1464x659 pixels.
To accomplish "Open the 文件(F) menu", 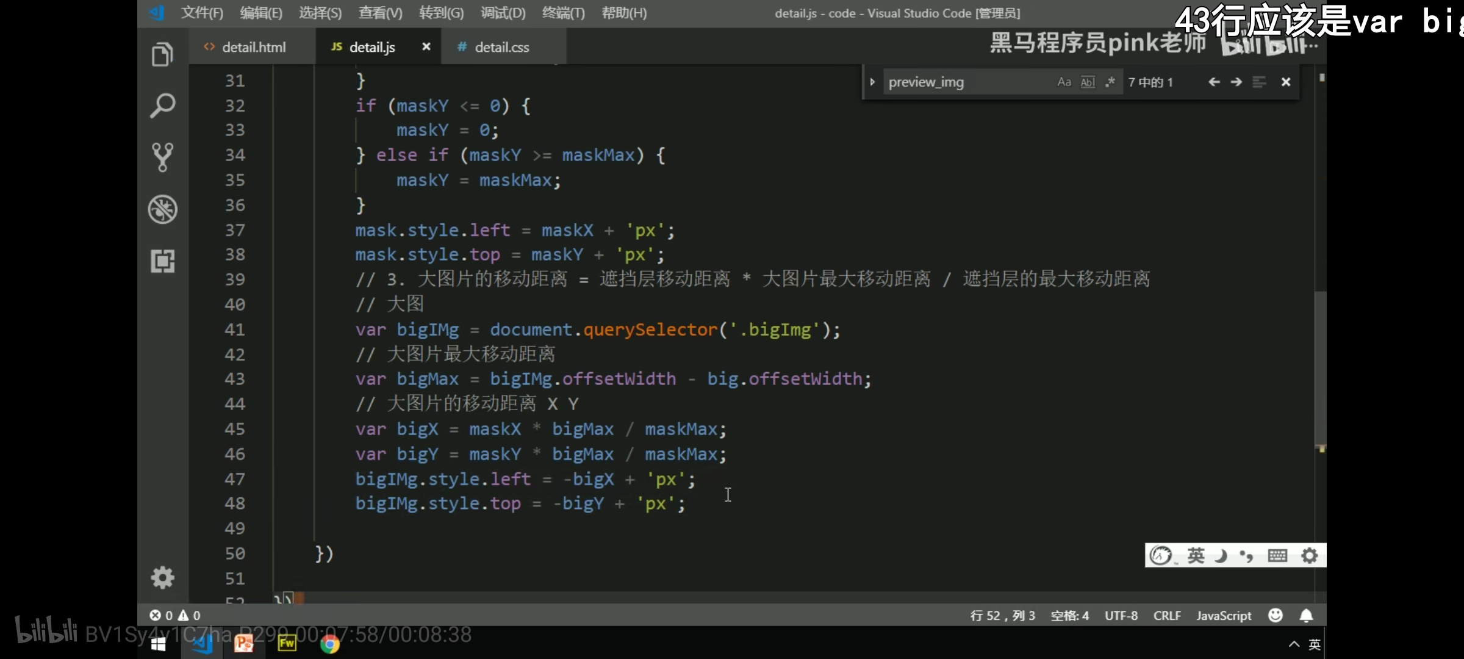I will pyautogui.click(x=202, y=13).
